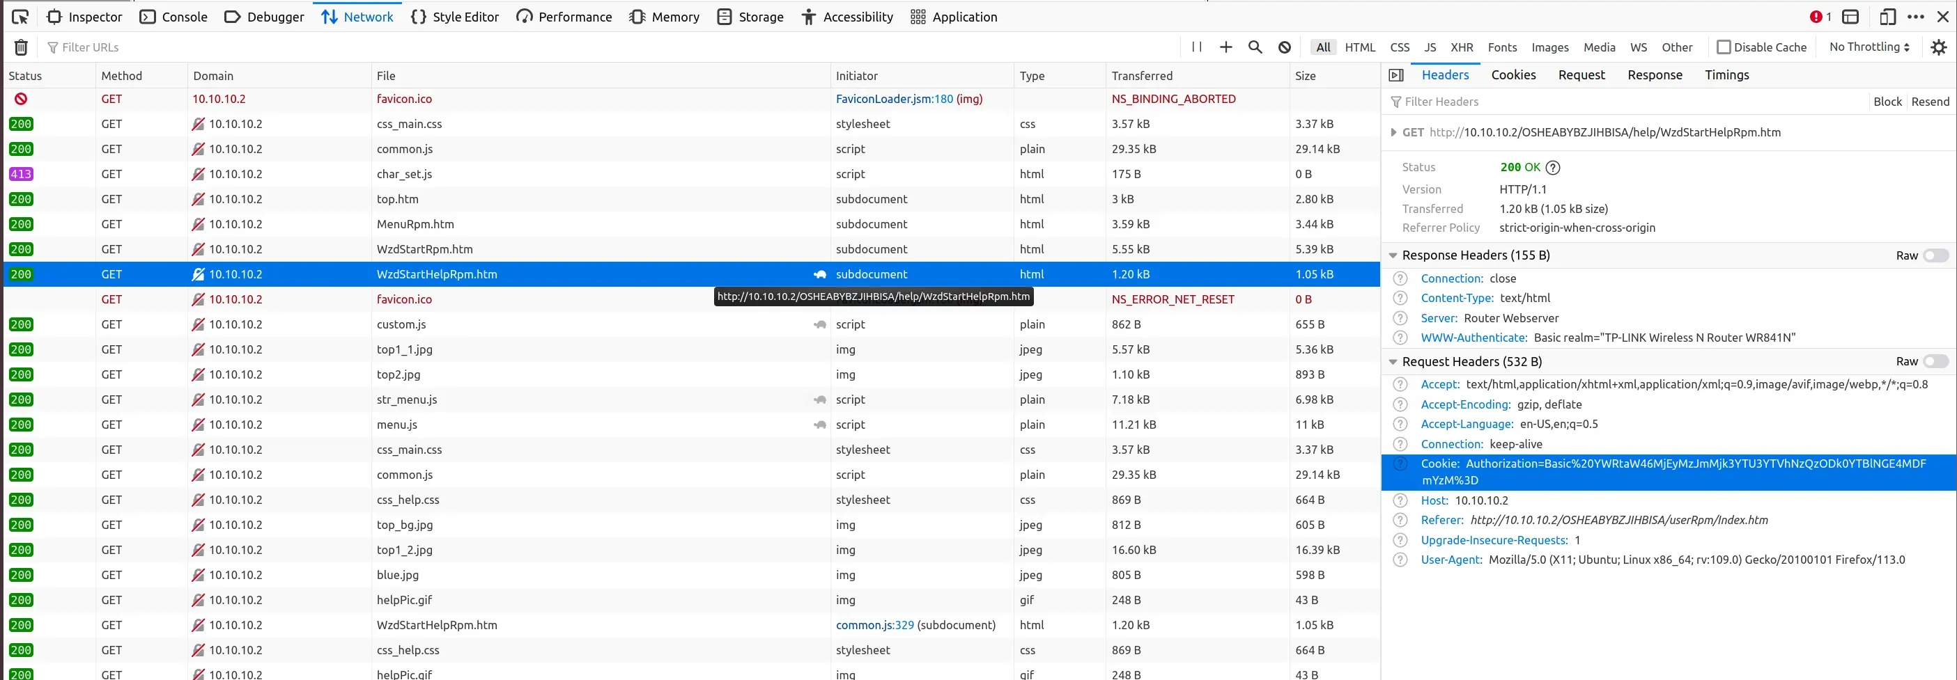1957x680 pixels.
Task: Filter requests by XHR type
Action: 1461,47
